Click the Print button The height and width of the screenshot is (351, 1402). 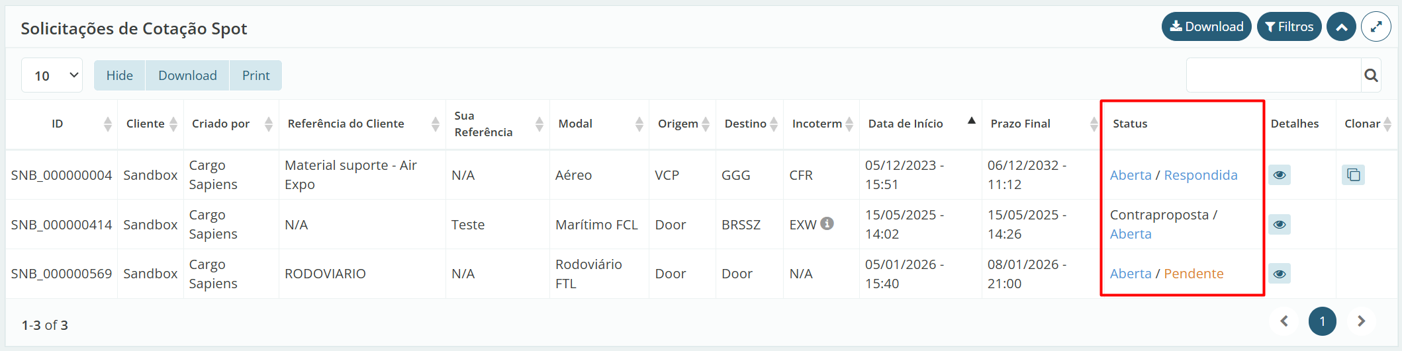256,75
